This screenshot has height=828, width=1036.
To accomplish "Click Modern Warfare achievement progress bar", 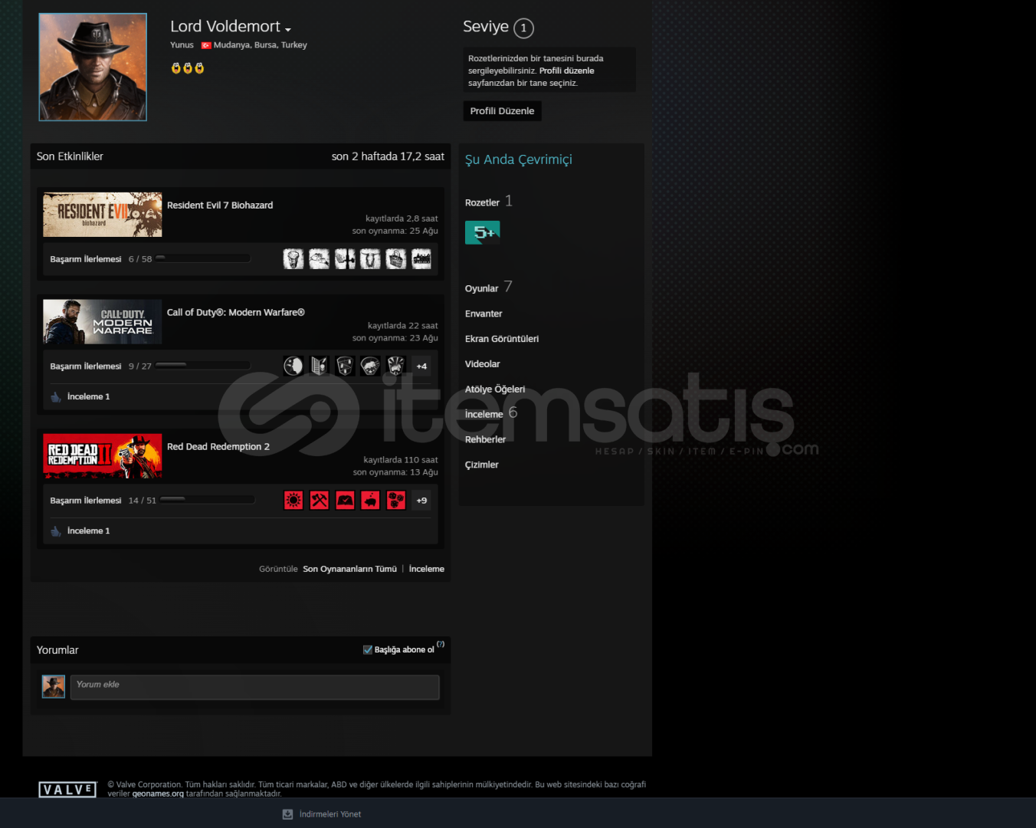I will pos(203,366).
